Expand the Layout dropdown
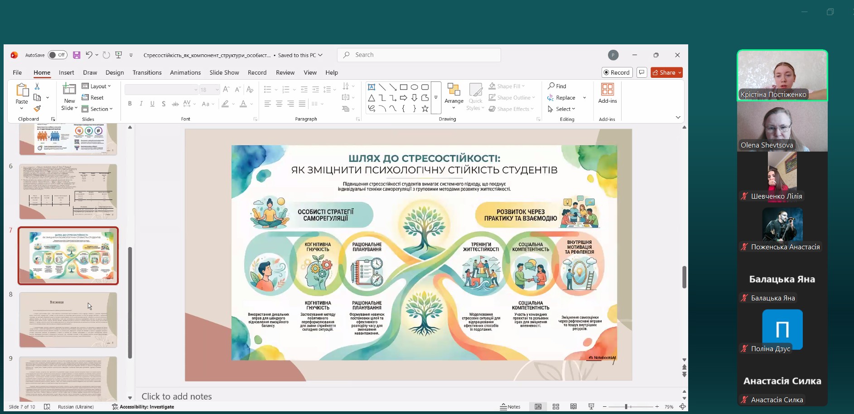 tap(96, 86)
